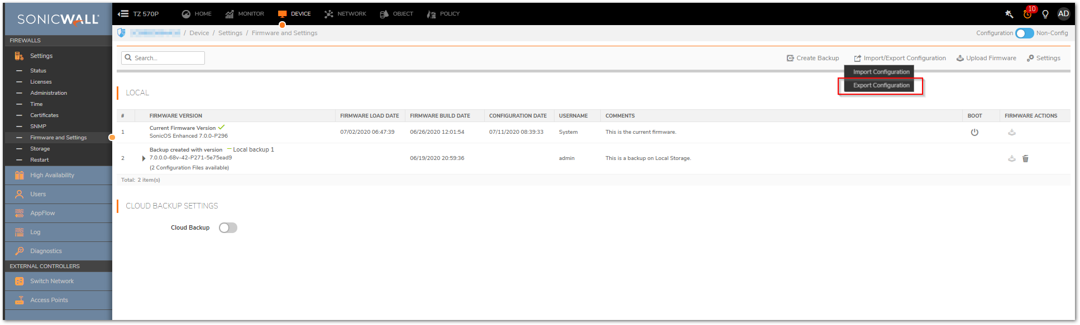The height and width of the screenshot is (325, 1080).
Task: Click the AD user avatar
Action: [1063, 14]
